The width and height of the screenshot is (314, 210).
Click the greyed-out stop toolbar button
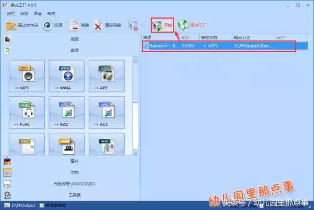[137, 26]
